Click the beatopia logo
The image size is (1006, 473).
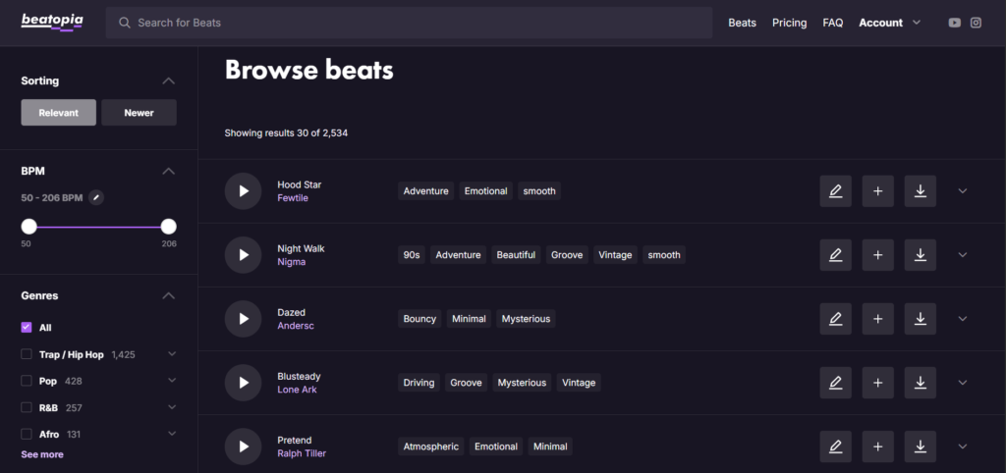(x=52, y=22)
